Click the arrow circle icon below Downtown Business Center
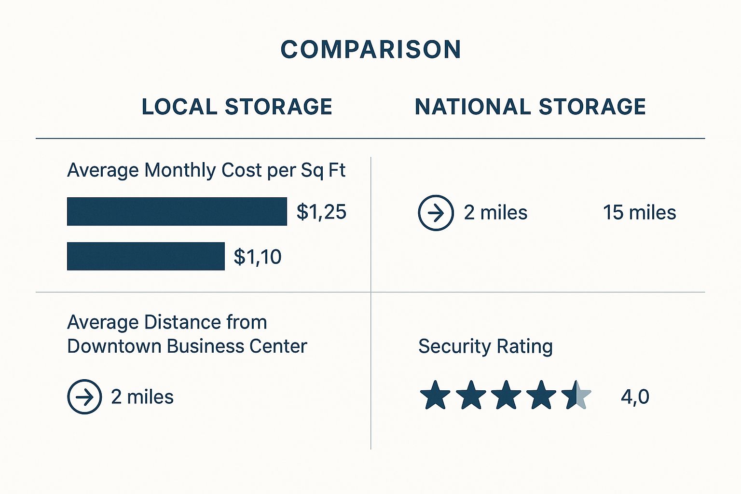 point(84,397)
